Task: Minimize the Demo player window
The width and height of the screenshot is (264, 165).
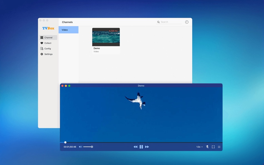Action: [66, 86]
